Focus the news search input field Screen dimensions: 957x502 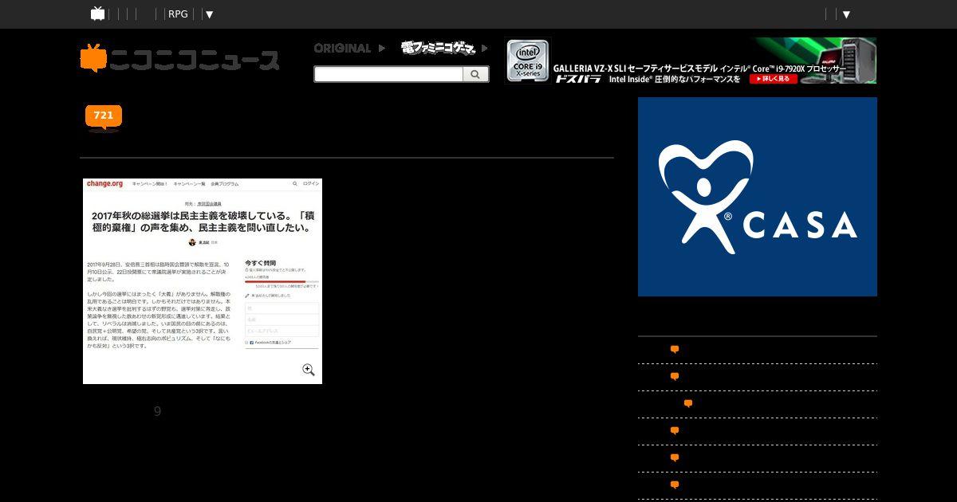[x=388, y=74]
